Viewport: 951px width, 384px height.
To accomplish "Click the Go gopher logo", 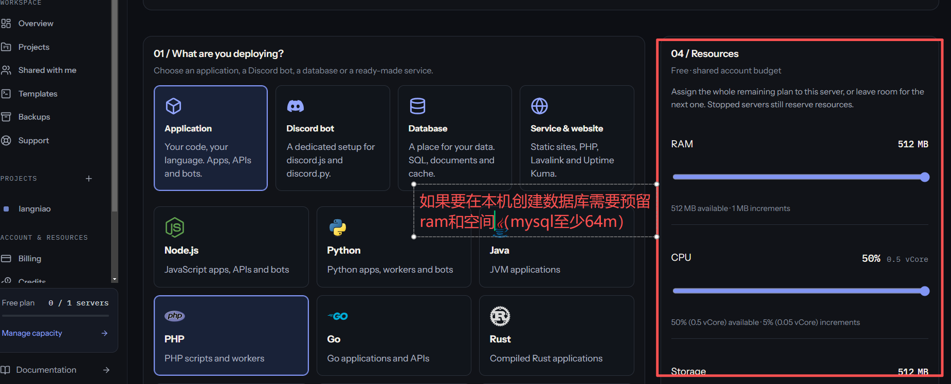I will [x=338, y=316].
